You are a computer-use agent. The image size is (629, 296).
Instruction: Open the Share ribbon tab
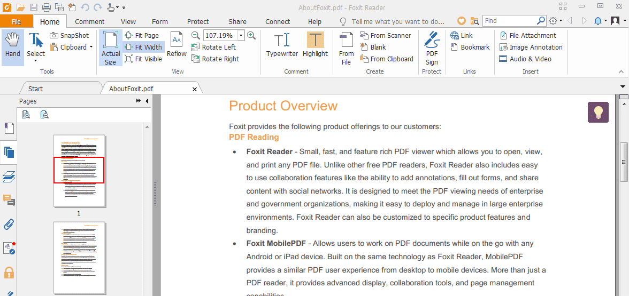(237, 21)
